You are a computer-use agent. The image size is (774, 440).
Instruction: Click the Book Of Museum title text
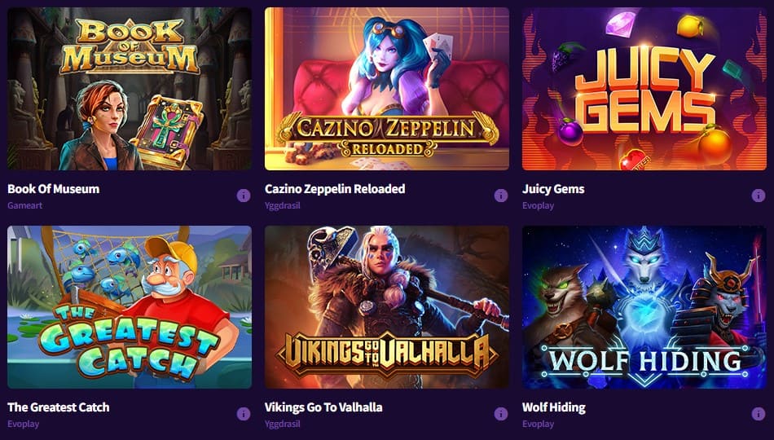[53, 189]
